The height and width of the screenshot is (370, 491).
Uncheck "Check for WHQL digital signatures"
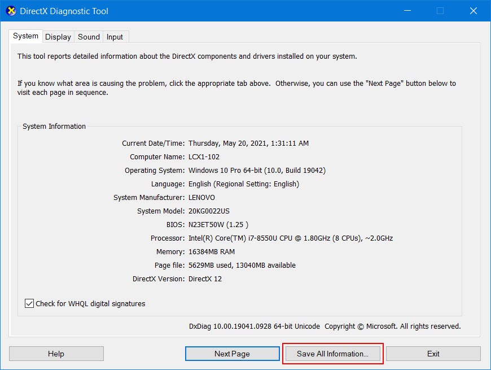(30, 303)
